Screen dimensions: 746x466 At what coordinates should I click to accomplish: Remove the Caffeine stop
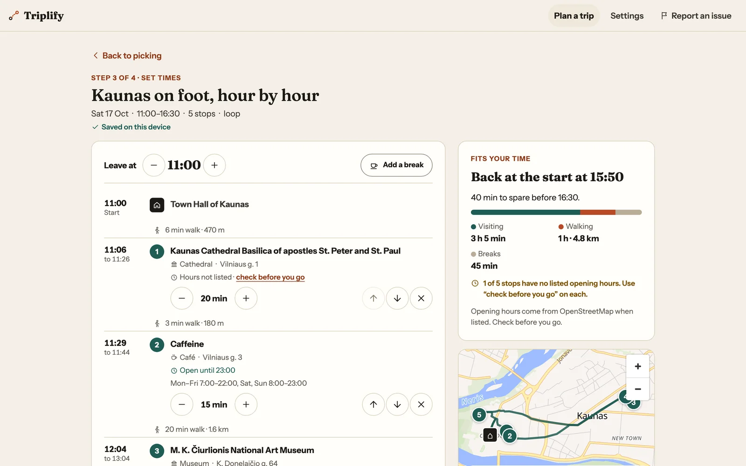[421, 404]
